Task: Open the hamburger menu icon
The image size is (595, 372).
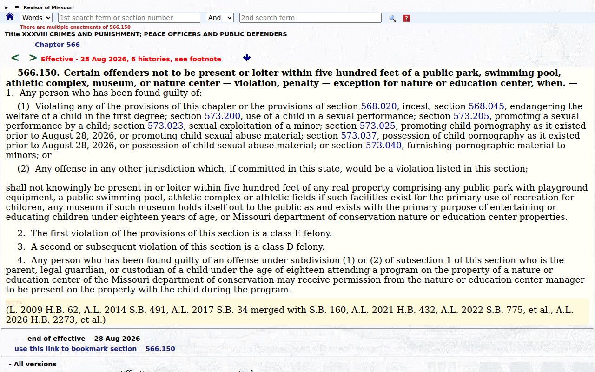Action: click(x=17, y=7)
